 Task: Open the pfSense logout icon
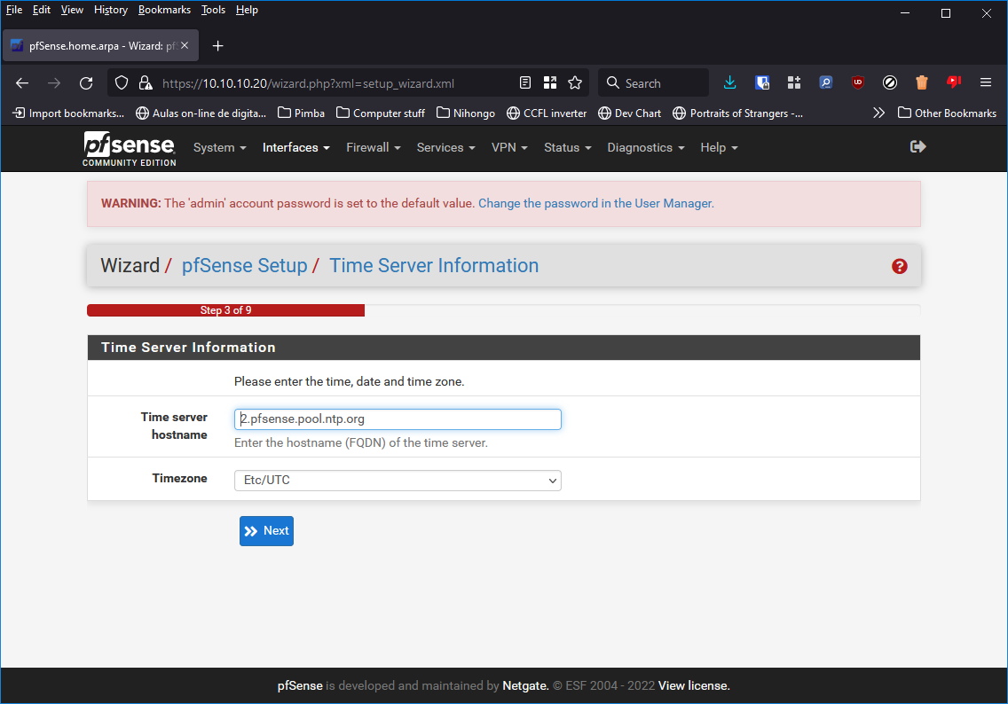[x=917, y=147]
